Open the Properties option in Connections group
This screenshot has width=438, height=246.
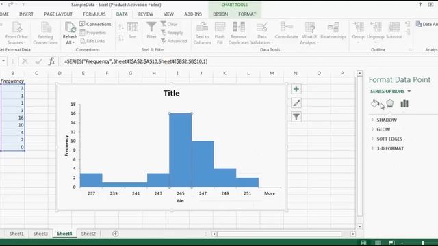click(x=93, y=33)
